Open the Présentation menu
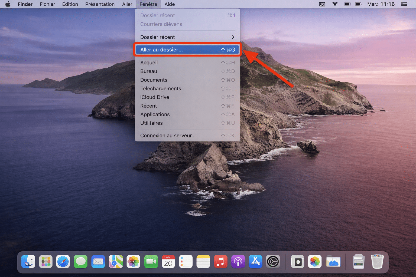Image resolution: width=416 pixels, height=277 pixels. click(100, 4)
